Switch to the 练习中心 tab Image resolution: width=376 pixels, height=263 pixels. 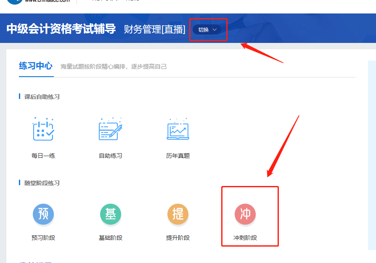click(36, 66)
